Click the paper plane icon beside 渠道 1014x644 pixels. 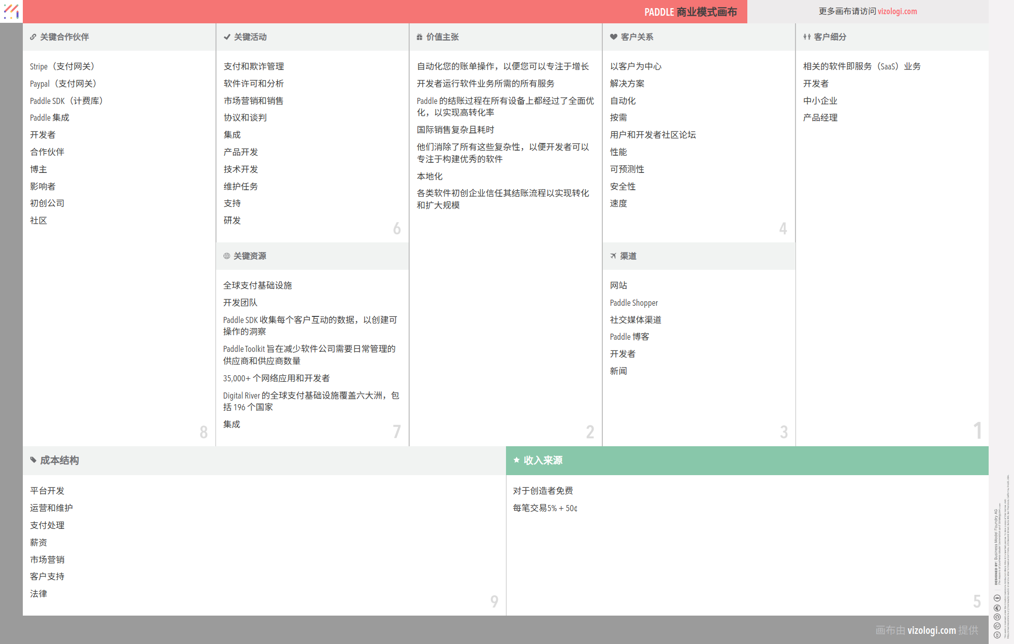point(612,256)
